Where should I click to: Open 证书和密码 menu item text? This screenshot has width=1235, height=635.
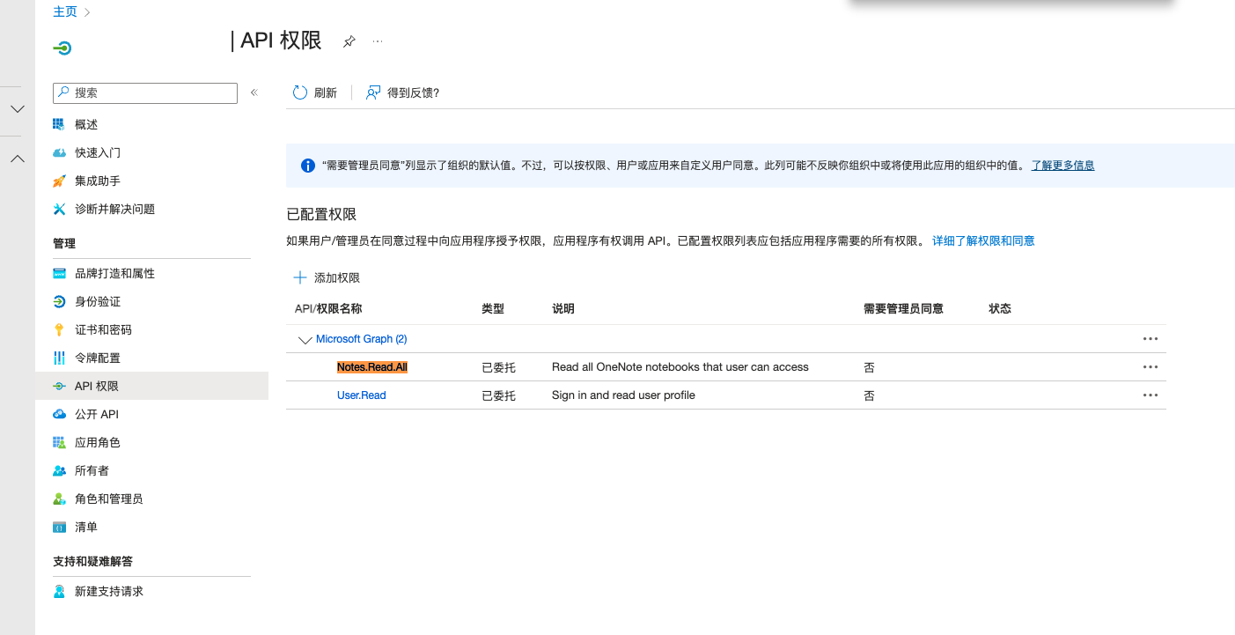click(103, 329)
